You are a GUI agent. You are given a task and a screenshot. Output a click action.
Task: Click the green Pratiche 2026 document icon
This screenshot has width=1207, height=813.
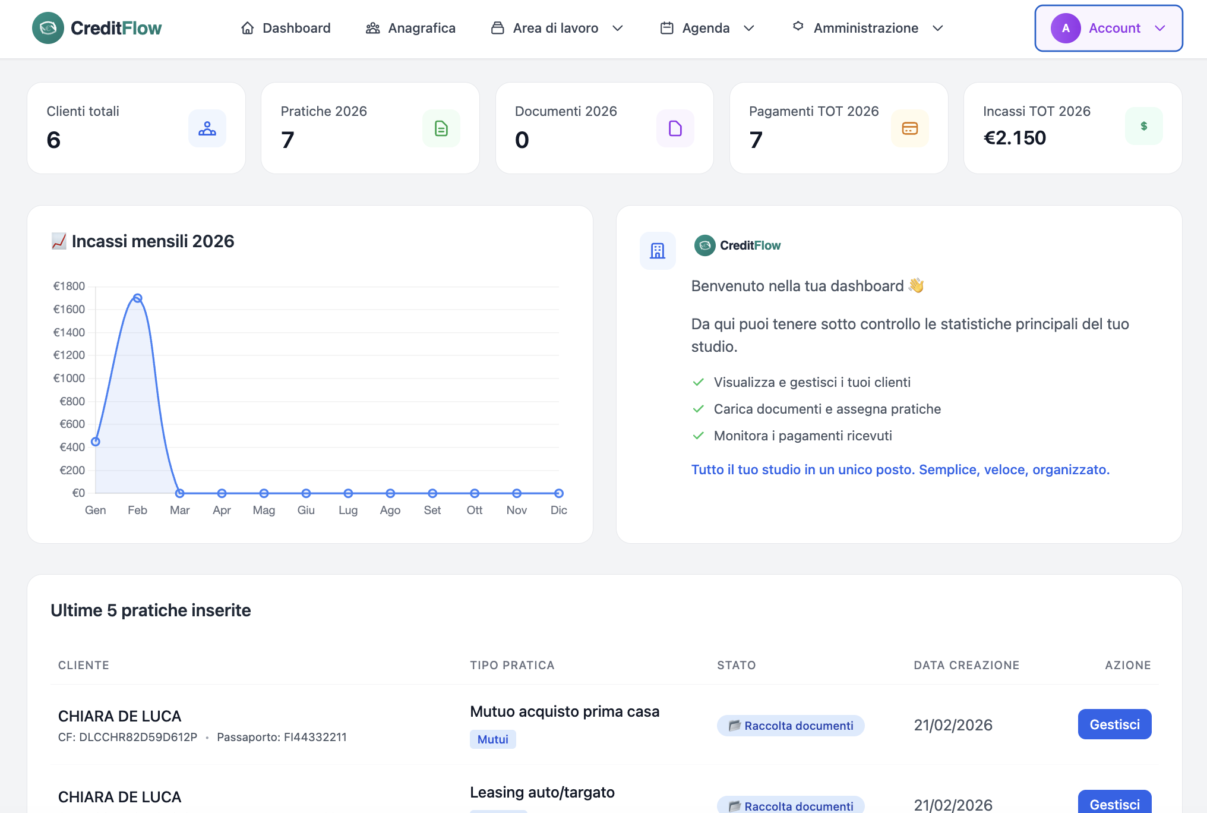(x=441, y=128)
